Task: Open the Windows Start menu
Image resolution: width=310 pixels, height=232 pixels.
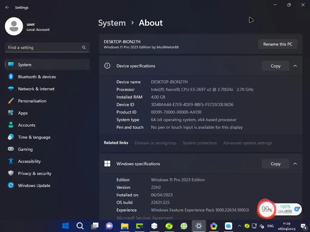Action: pyautogui.click(x=65, y=226)
